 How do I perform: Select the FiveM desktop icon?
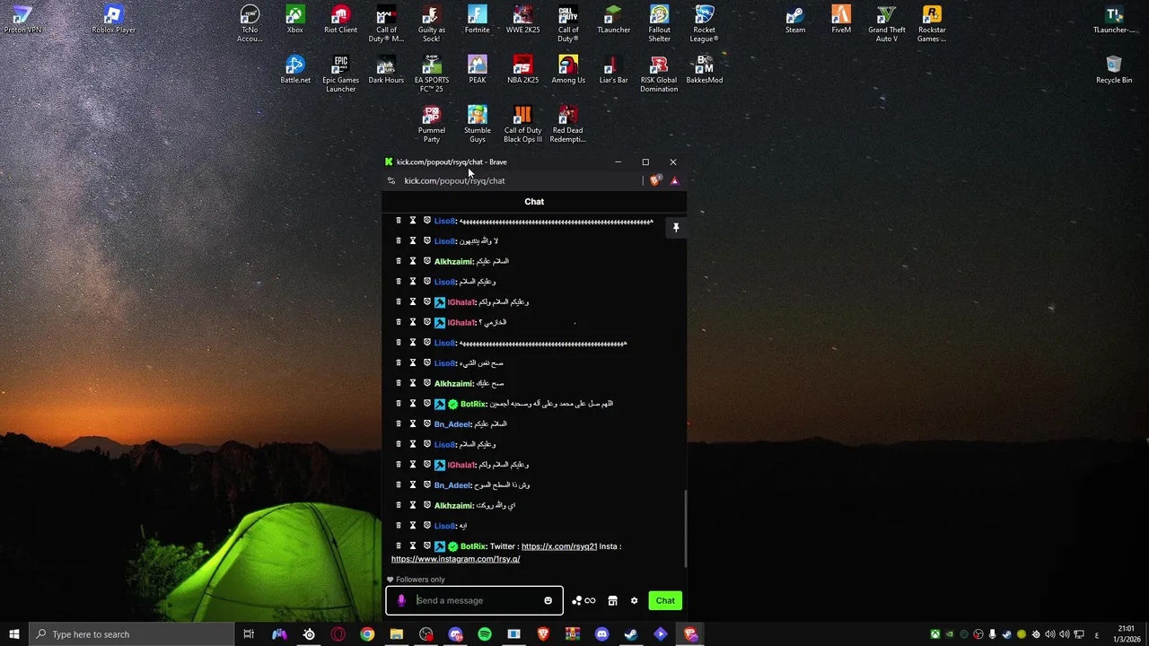click(x=841, y=21)
